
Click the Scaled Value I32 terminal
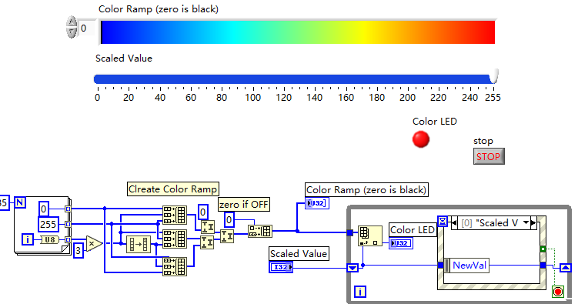pos(281,267)
